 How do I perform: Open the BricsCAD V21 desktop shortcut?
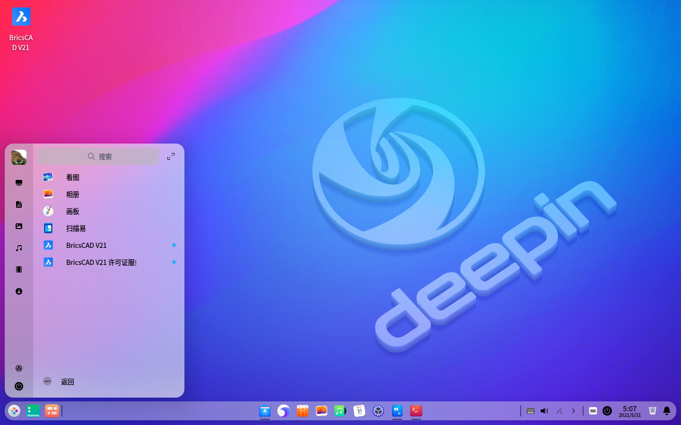click(21, 29)
